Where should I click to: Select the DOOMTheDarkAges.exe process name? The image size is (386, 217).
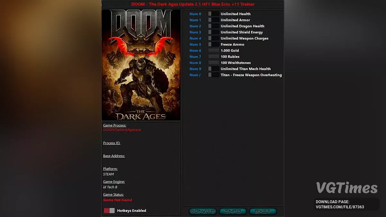[122, 130]
